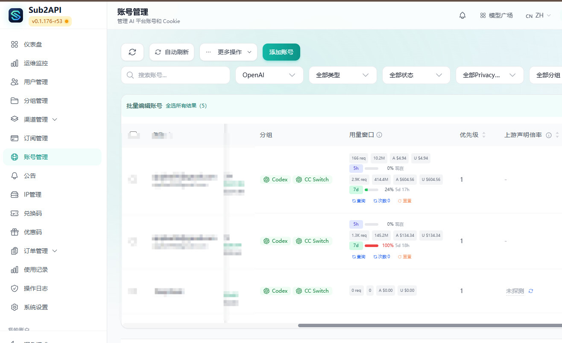Click CC Switch tag in $134.34 row
562x343 pixels.
tap(313, 241)
